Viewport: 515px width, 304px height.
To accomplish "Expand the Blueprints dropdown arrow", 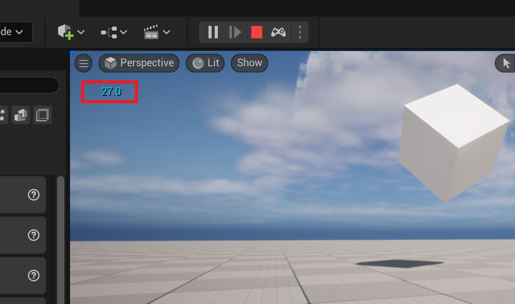I will pyautogui.click(x=123, y=32).
